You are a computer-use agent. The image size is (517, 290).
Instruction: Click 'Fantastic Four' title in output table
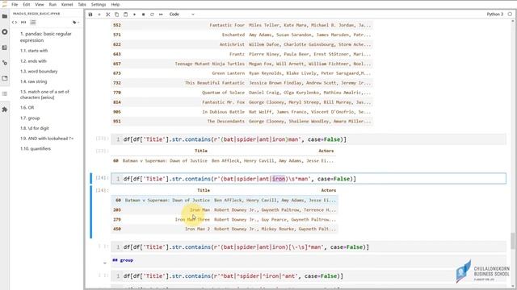(227, 25)
